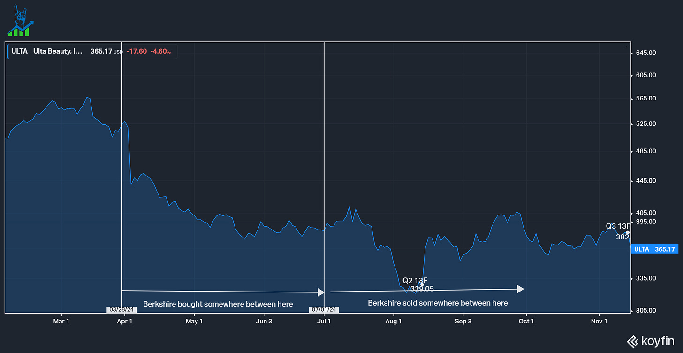
Task: Click the 405.00 price axis label
Action: 645,213
